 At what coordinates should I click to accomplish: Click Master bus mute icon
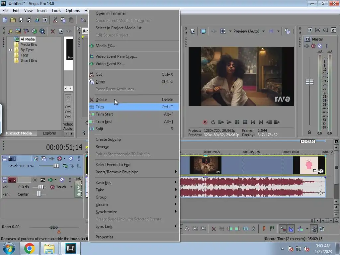[320, 46]
